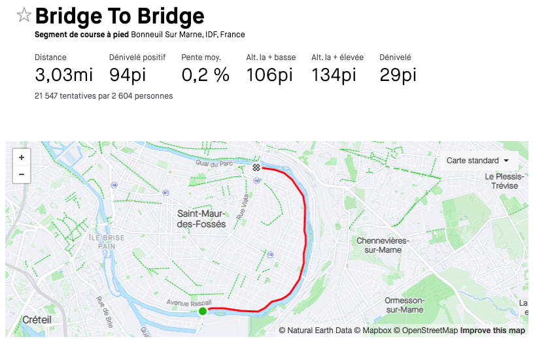Zoom out of the map
Viewport: 535px width, 339px height.
click(x=22, y=174)
